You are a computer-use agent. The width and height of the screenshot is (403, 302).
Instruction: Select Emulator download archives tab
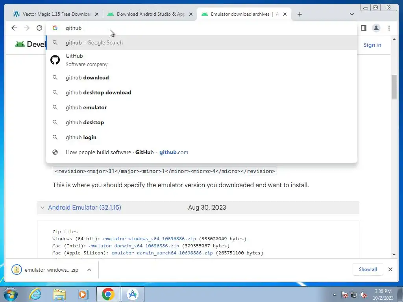(244, 14)
